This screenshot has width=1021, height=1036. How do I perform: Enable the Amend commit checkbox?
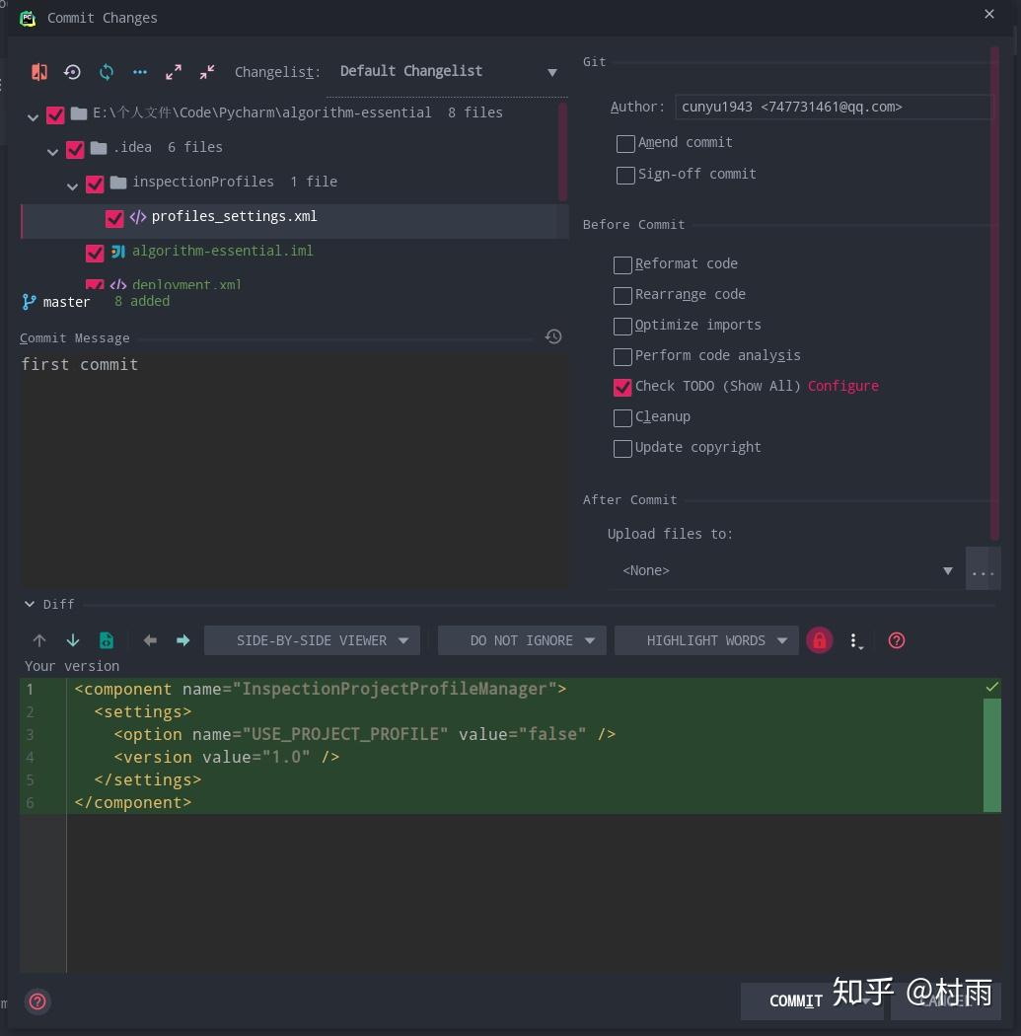625,143
